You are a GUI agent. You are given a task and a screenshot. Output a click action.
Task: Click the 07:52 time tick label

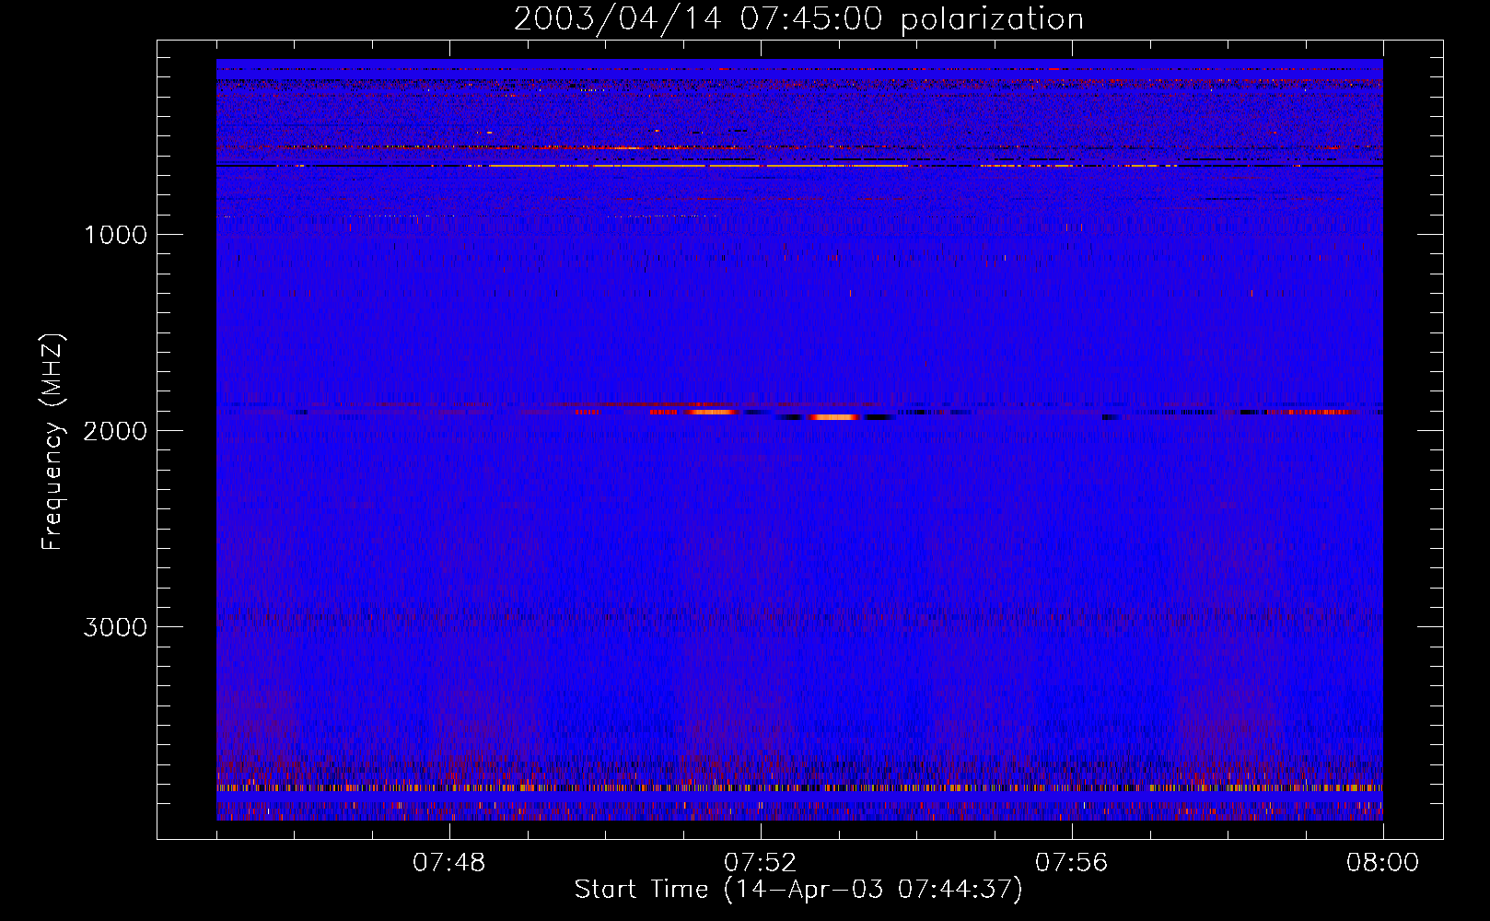(x=760, y=863)
